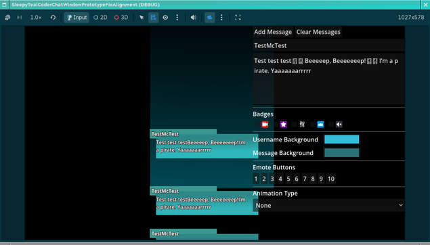The width and height of the screenshot is (430, 245).
Task: Click the Add Message button
Action: point(273,32)
